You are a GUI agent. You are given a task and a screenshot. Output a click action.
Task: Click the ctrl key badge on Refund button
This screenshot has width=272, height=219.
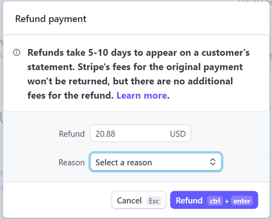(214, 201)
